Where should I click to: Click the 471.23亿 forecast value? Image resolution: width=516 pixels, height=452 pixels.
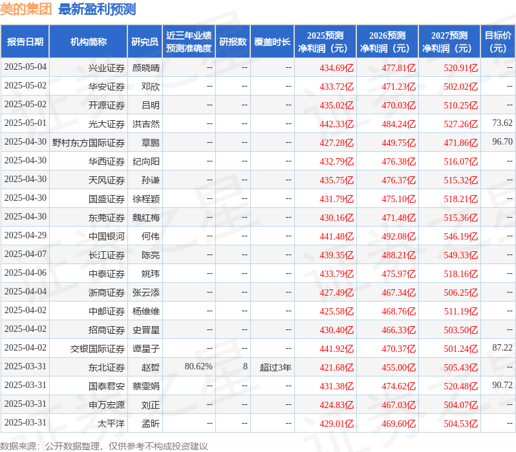click(x=398, y=87)
